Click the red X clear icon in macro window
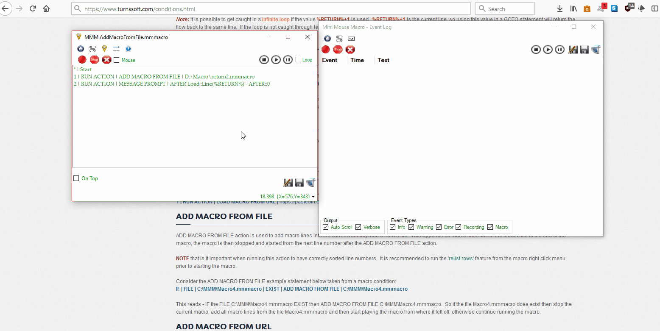The image size is (660, 331). pos(106,60)
